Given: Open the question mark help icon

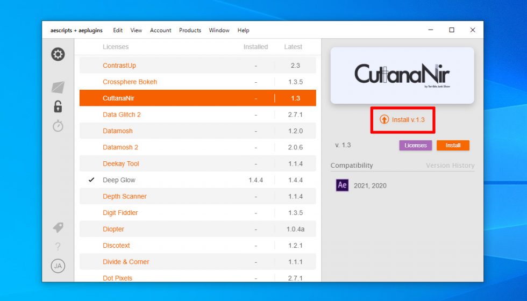Looking at the screenshot, I should pos(58,247).
